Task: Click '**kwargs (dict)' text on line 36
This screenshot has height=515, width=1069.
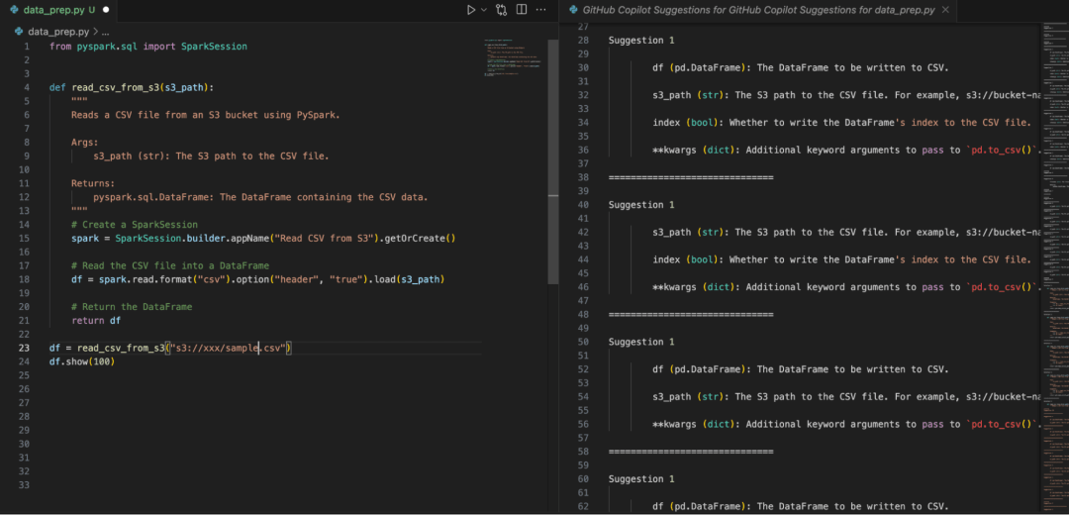Action: 693,151
